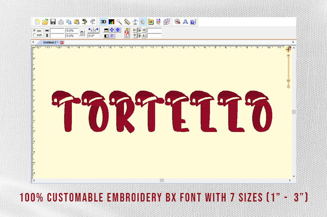Click the width input field
Image resolution: width=327 pixels, height=217 pixels.
(57, 31)
